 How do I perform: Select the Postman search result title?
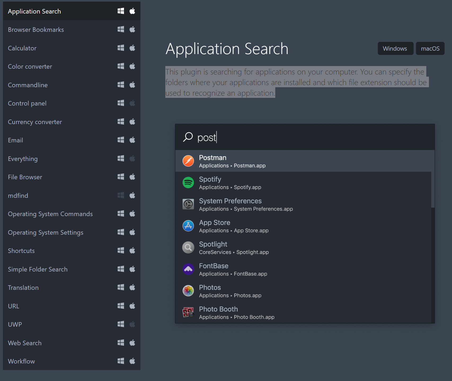[x=212, y=157]
